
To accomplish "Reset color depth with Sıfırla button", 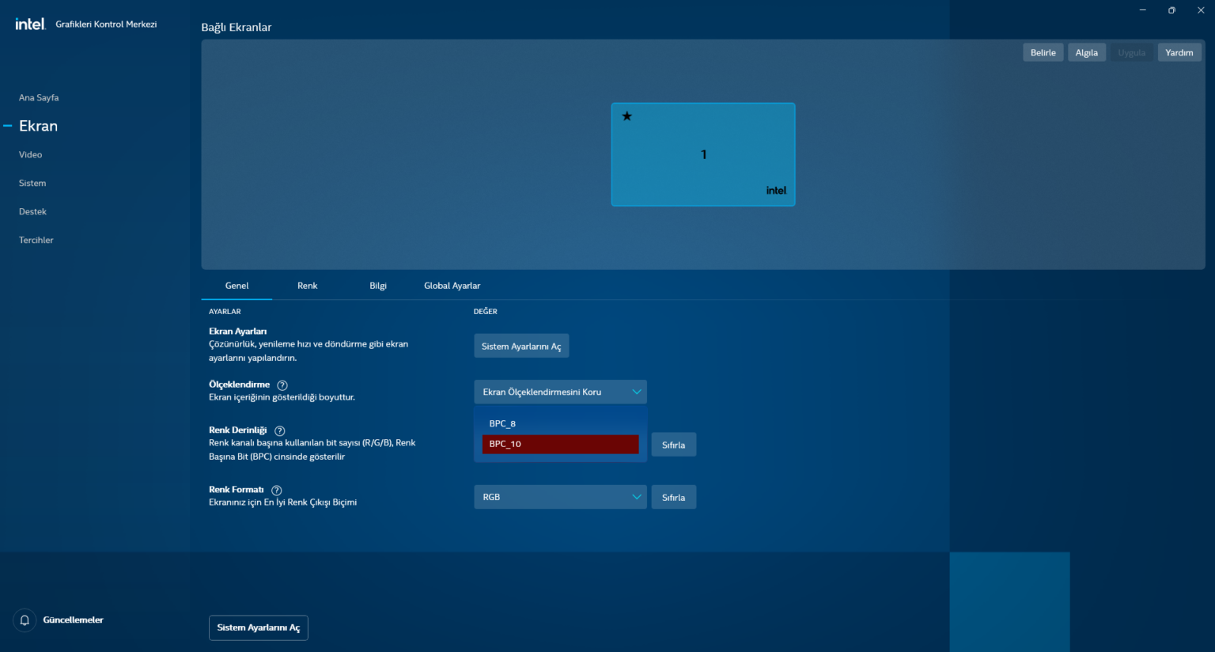I will [x=673, y=445].
